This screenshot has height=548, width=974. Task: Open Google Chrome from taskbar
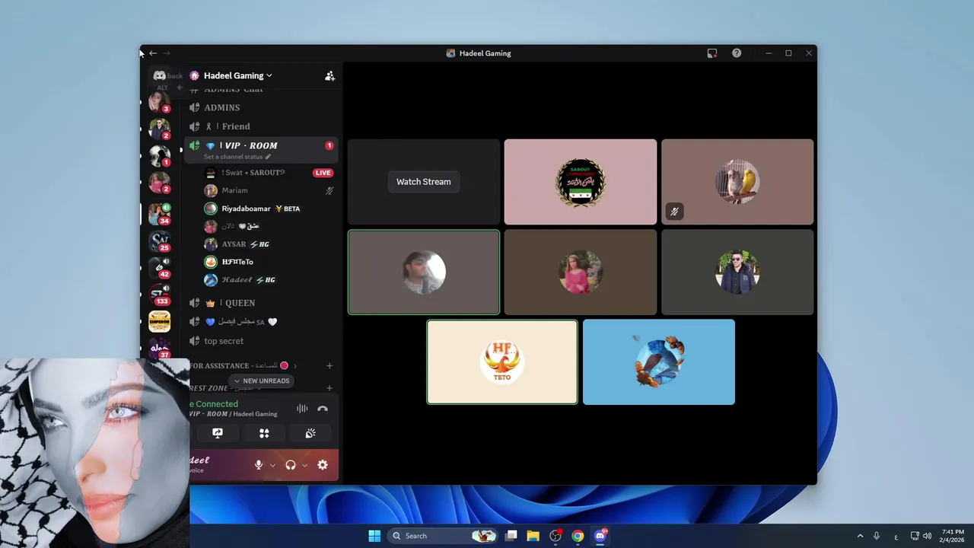[578, 536]
